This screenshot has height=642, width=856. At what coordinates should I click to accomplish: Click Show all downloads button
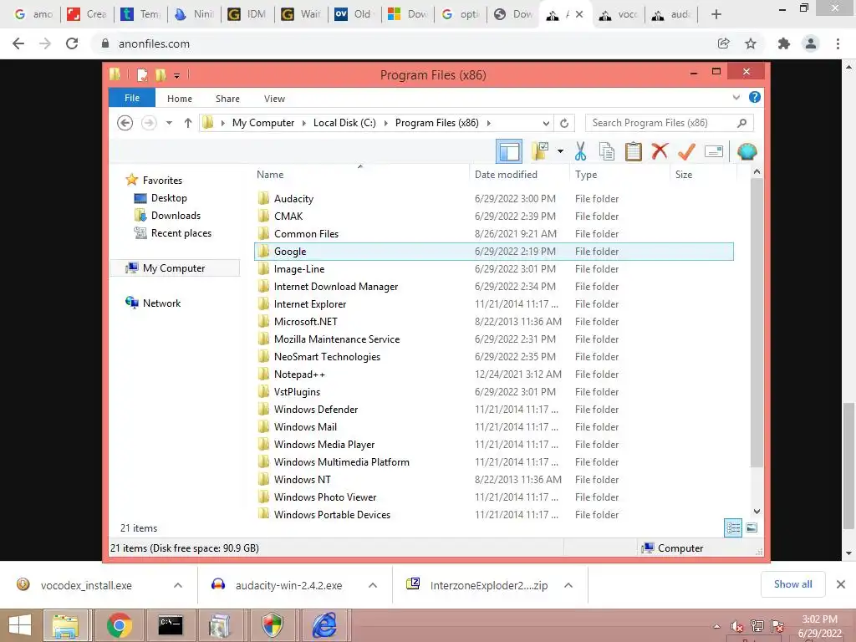point(792,584)
